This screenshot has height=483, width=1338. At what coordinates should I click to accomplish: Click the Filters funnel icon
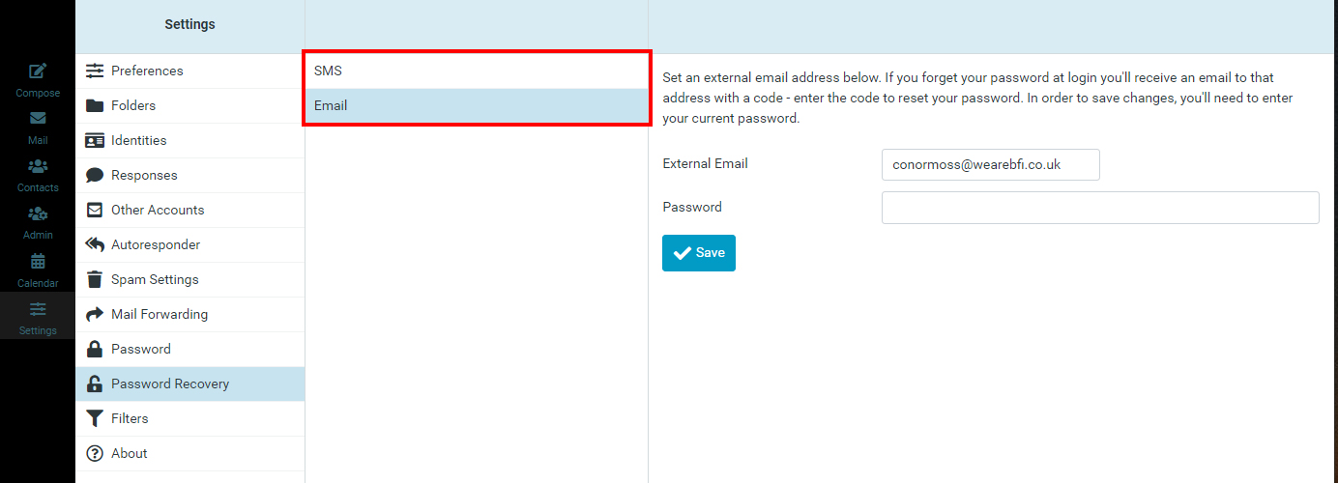[x=95, y=418]
